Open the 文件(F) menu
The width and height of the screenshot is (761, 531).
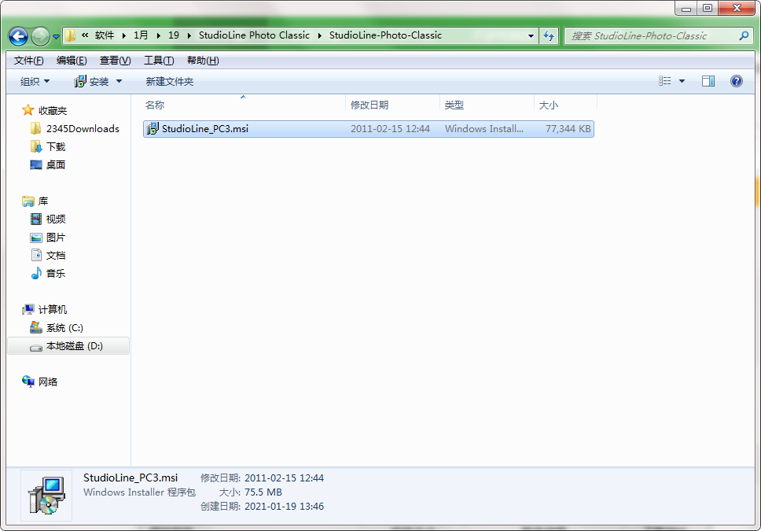point(28,61)
